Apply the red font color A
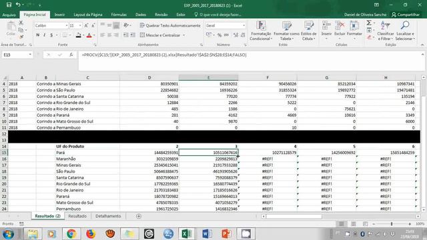 (x=89, y=35)
